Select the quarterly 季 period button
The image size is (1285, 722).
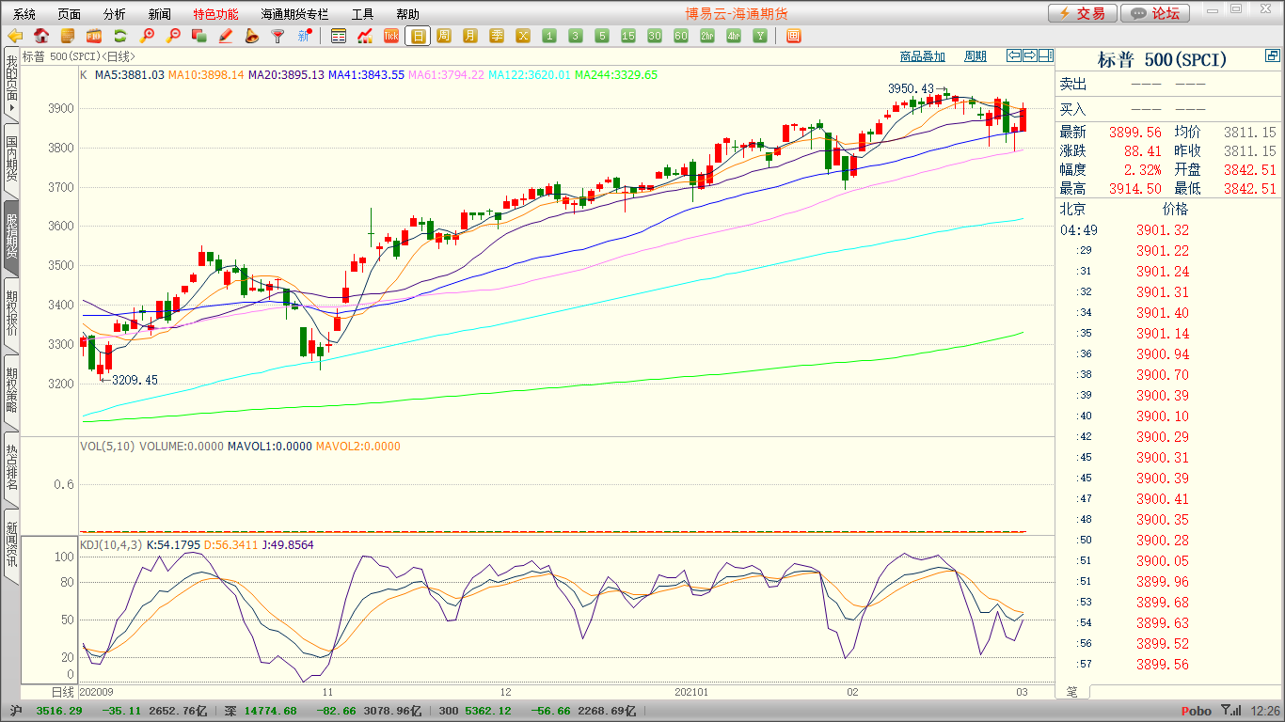click(x=497, y=37)
